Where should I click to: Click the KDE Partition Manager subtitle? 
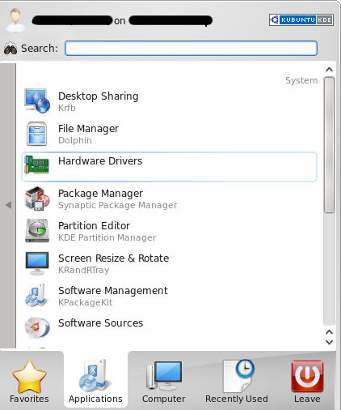click(107, 237)
